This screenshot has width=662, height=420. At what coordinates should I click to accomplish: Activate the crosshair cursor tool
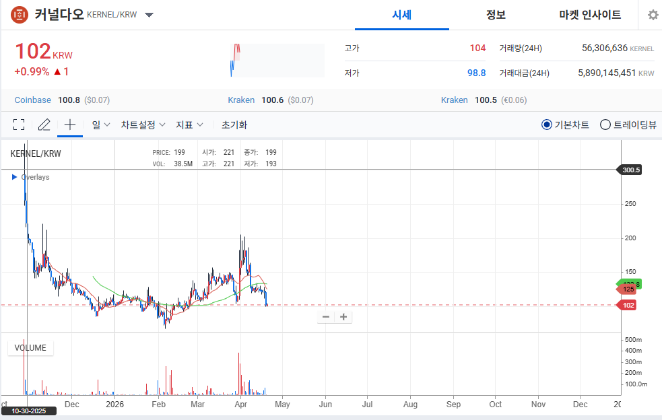(70, 125)
